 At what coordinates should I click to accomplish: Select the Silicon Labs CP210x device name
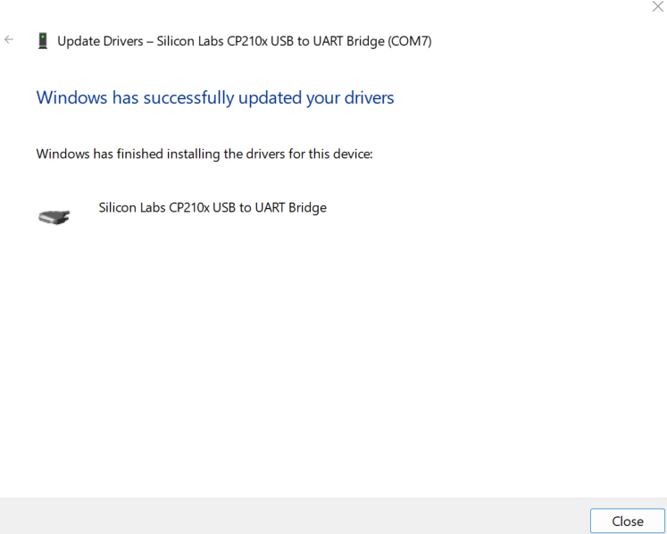tap(153, 207)
